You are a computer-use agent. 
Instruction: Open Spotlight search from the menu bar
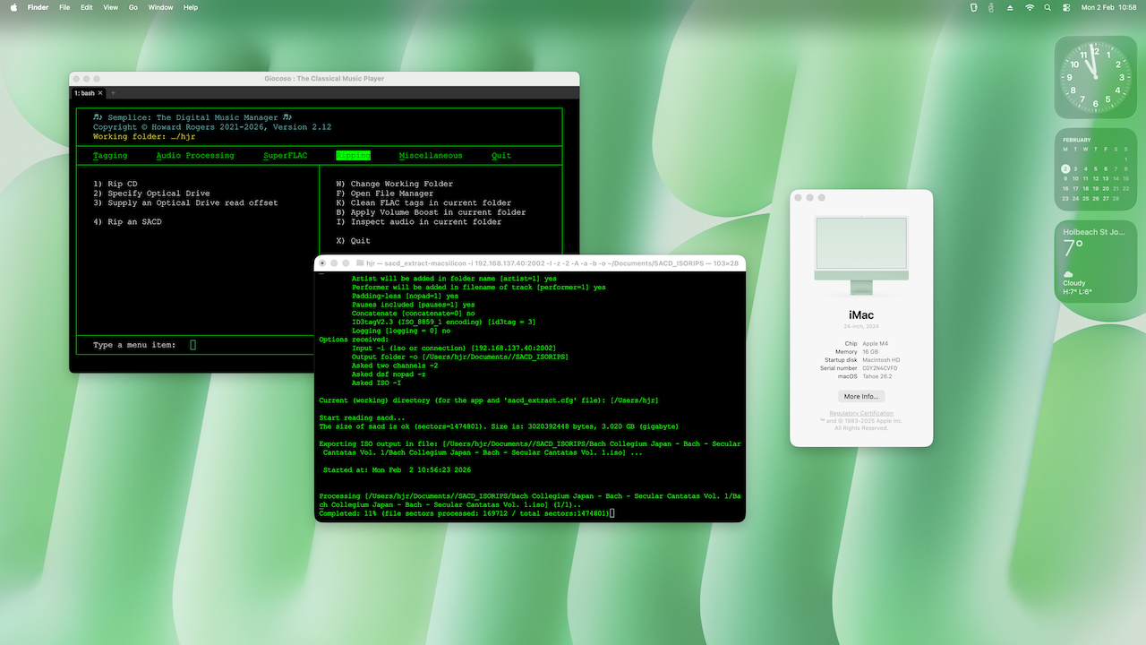pos(1048,7)
